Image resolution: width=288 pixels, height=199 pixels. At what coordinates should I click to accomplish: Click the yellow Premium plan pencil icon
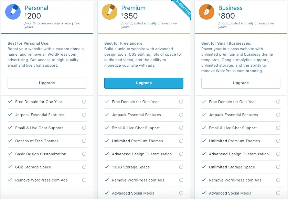(x=110, y=12)
